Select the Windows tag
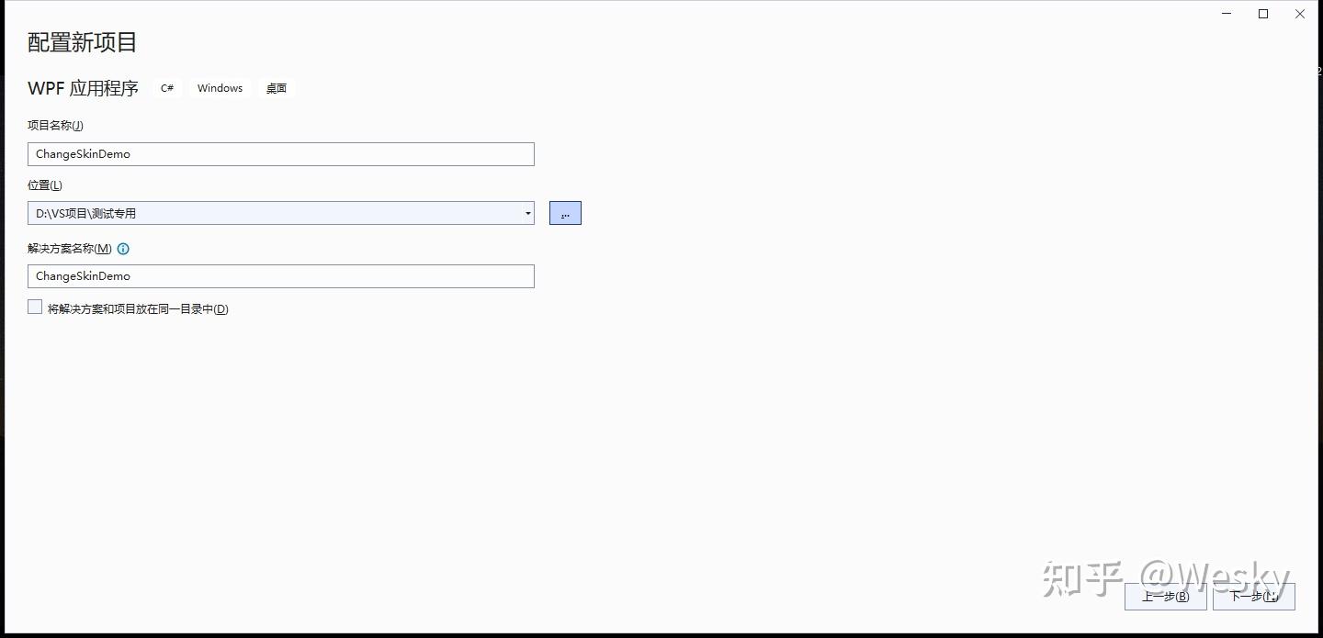 point(220,88)
